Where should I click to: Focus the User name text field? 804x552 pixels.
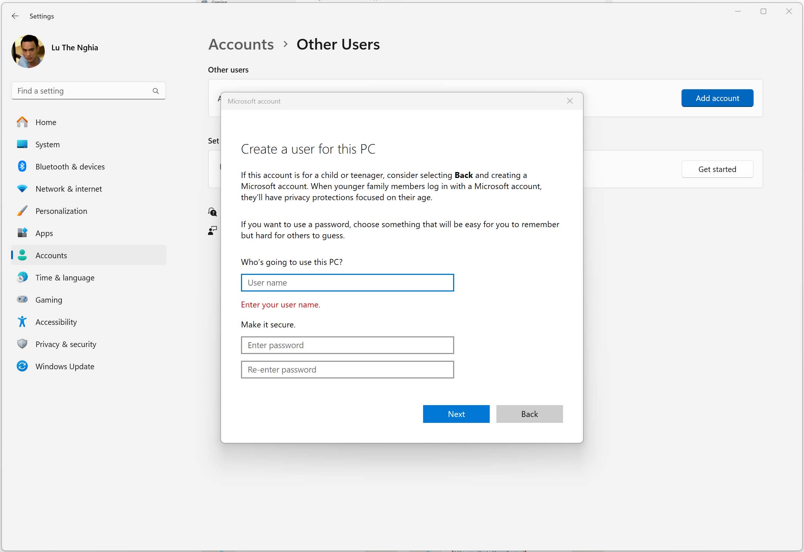point(347,283)
